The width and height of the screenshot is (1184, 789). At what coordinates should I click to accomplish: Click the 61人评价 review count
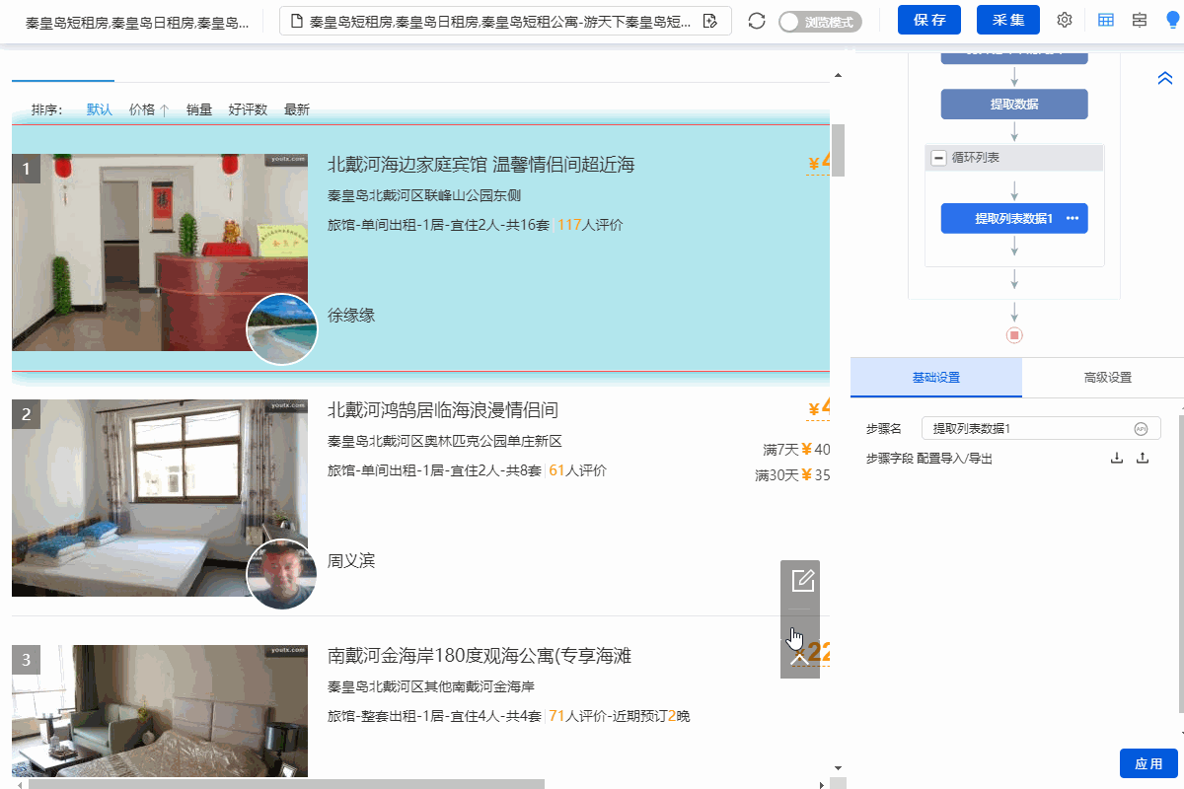pos(577,470)
